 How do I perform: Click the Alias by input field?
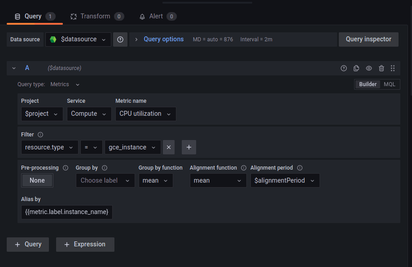(66, 212)
